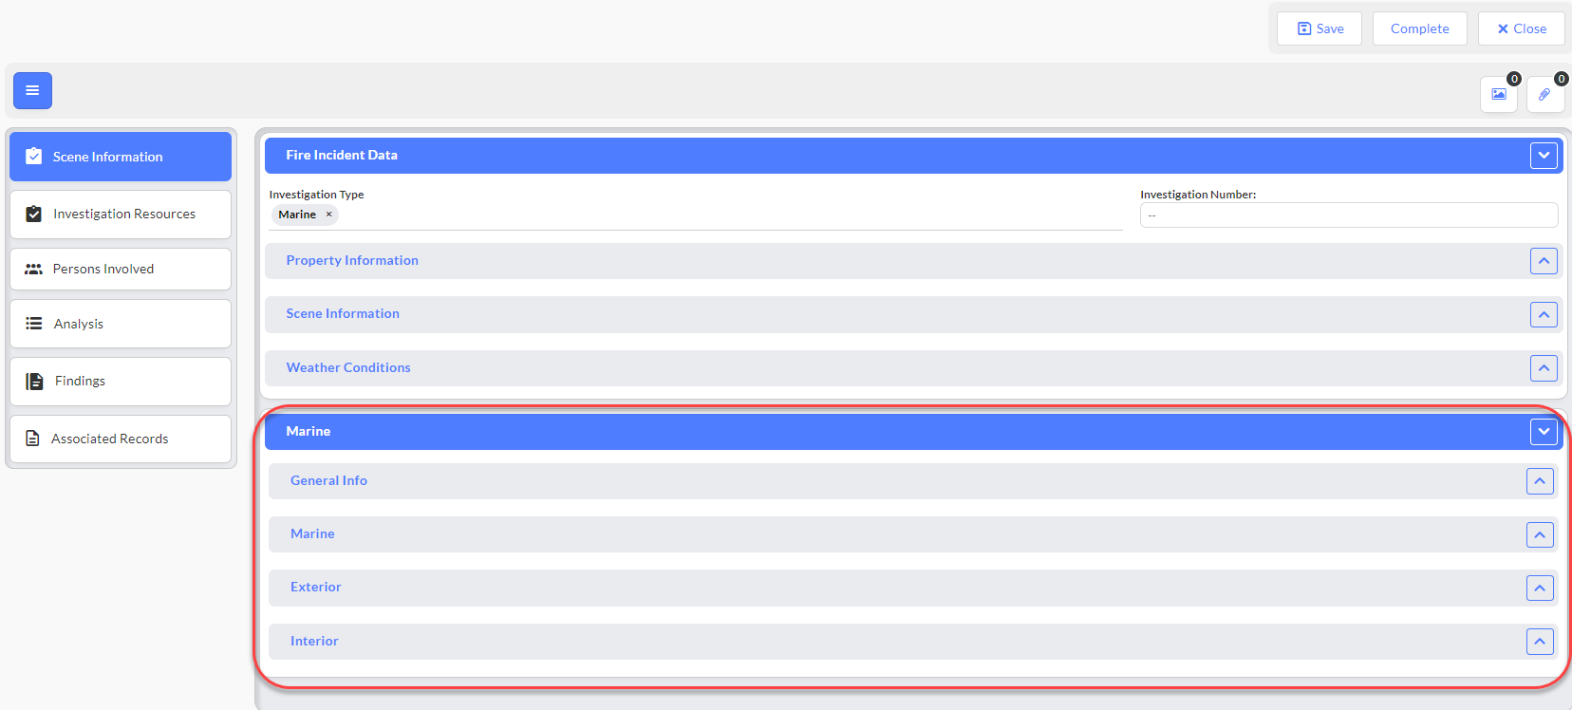
Task: Expand the Scene Information panel chevron
Action: click(x=1544, y=314)
